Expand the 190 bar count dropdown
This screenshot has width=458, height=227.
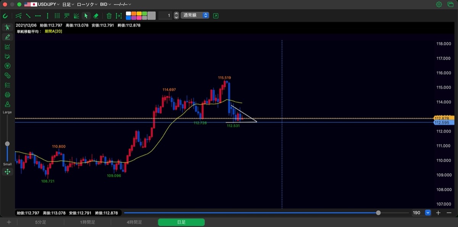[428, 213]
